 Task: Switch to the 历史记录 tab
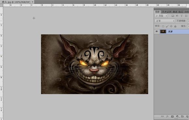point(167,12)
